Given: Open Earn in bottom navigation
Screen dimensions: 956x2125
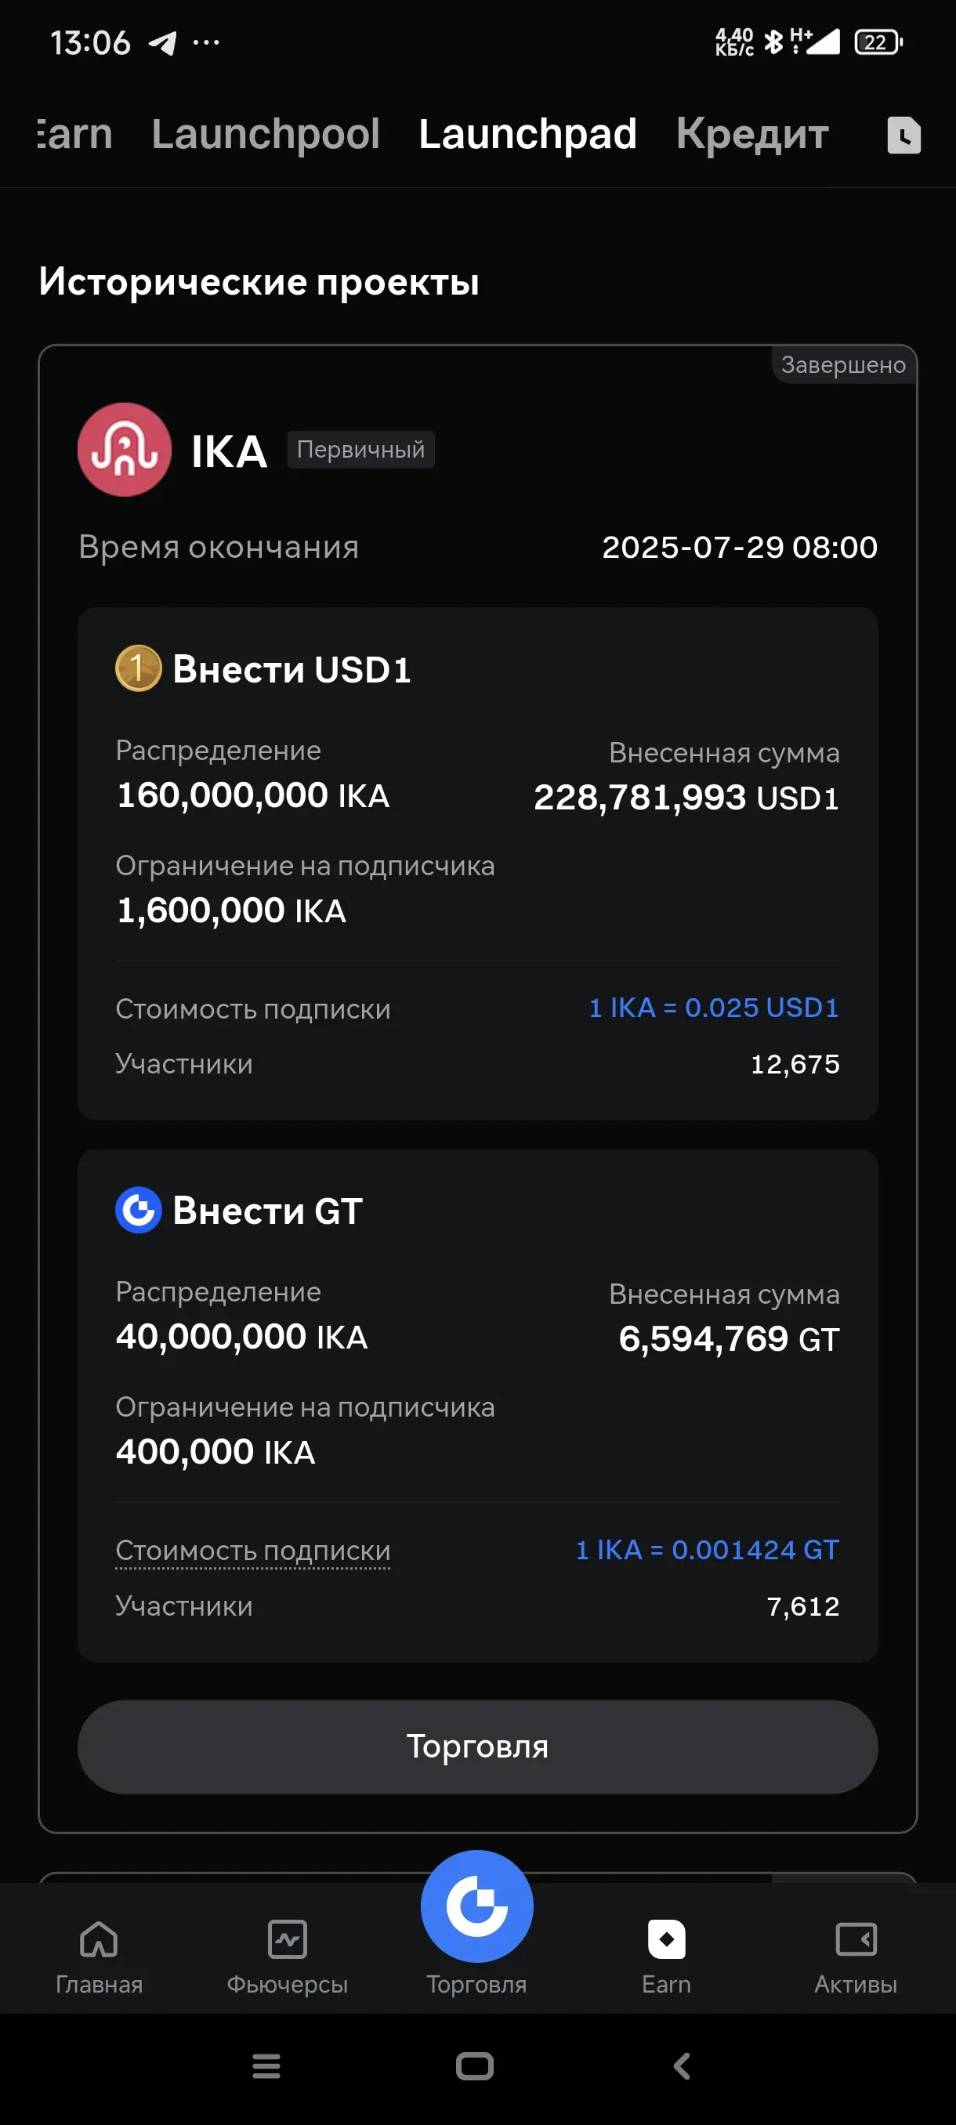Looking at the screenshot, I should point(667,1955).
